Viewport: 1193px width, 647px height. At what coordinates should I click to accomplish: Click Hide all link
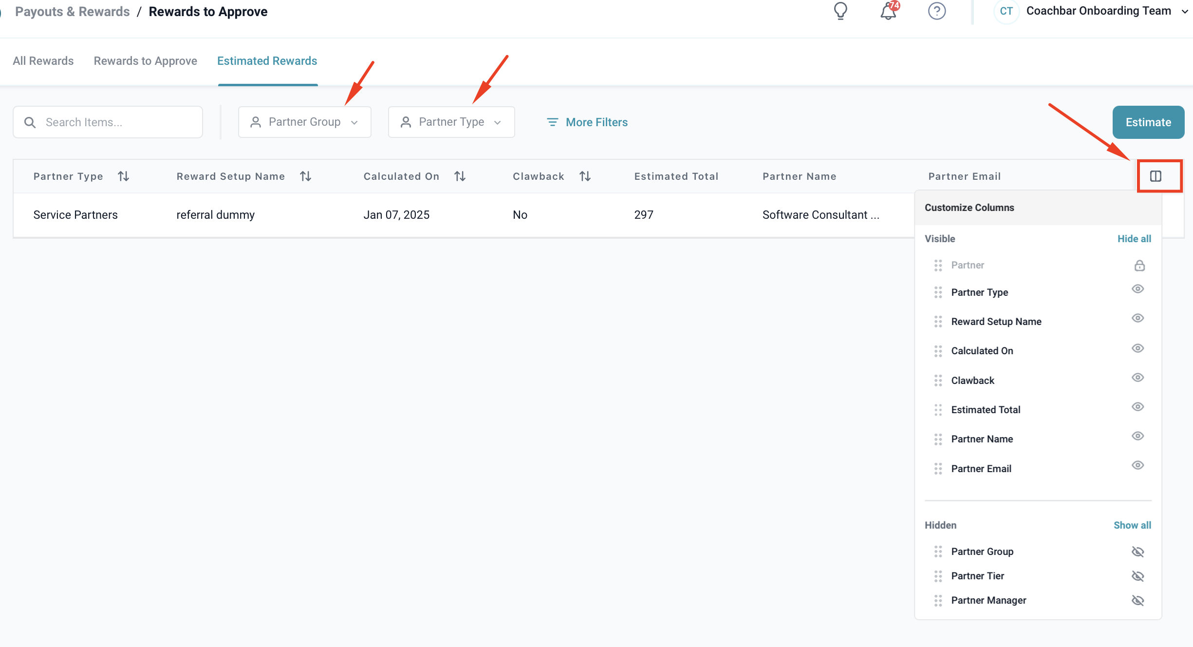point(1134,239)
